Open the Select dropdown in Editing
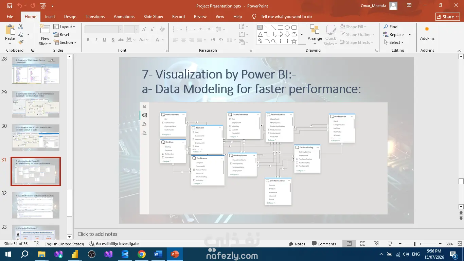Screen dimensions: 464x261 click(394, 42)
